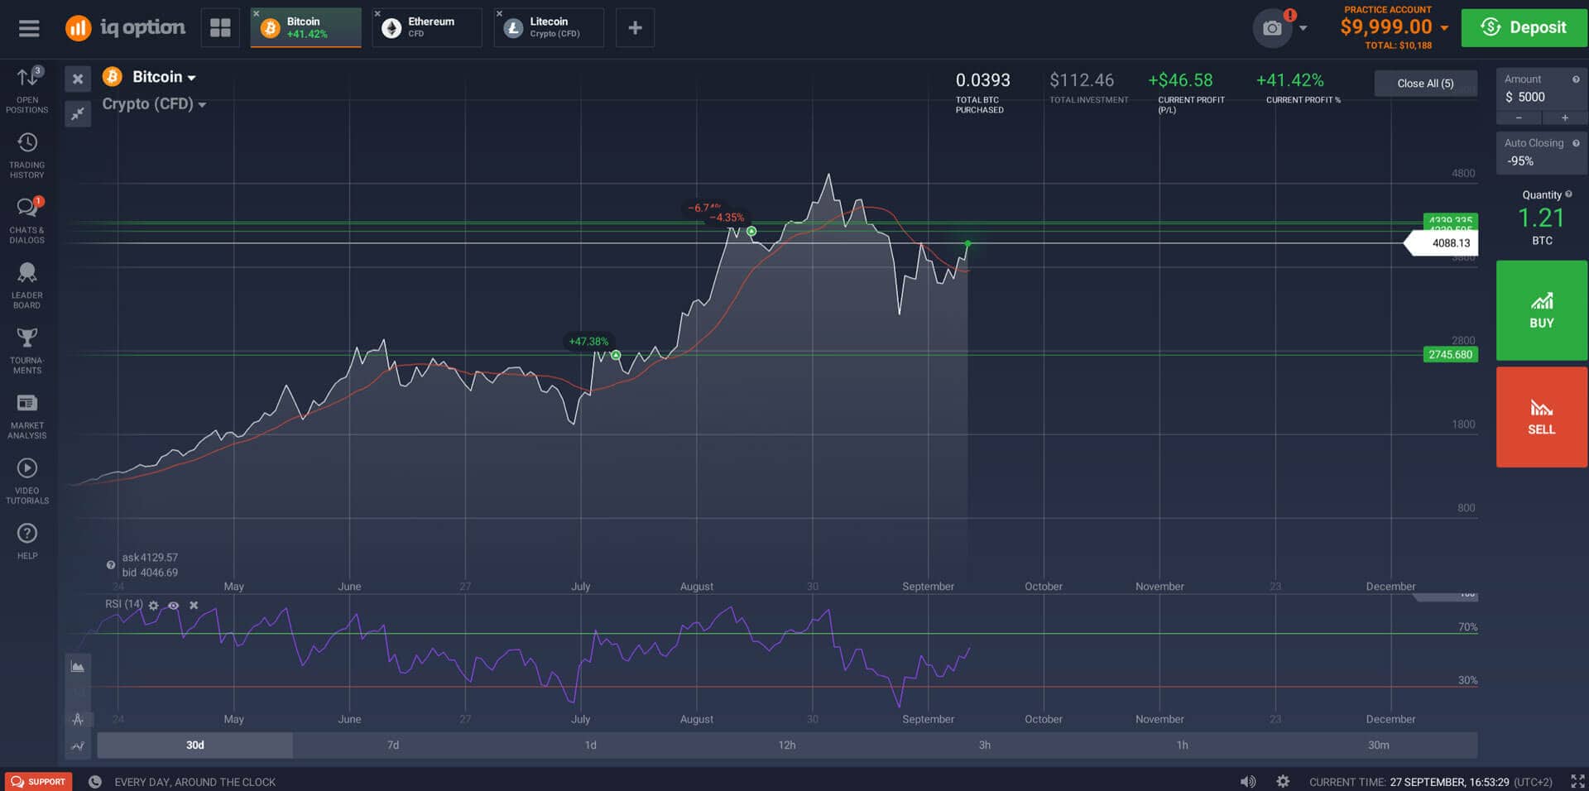This screenshot has width=1589, height=791.
Task: Open RSI indicator settings gear
Action: (x=153, y=606)
